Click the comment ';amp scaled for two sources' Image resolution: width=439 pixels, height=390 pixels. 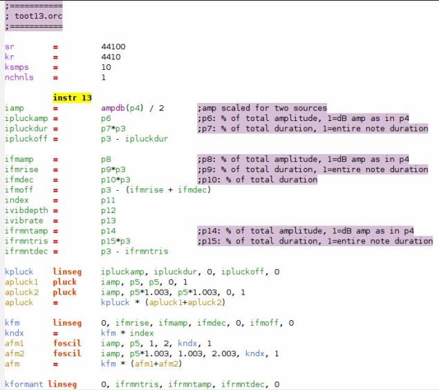[262, 108]
